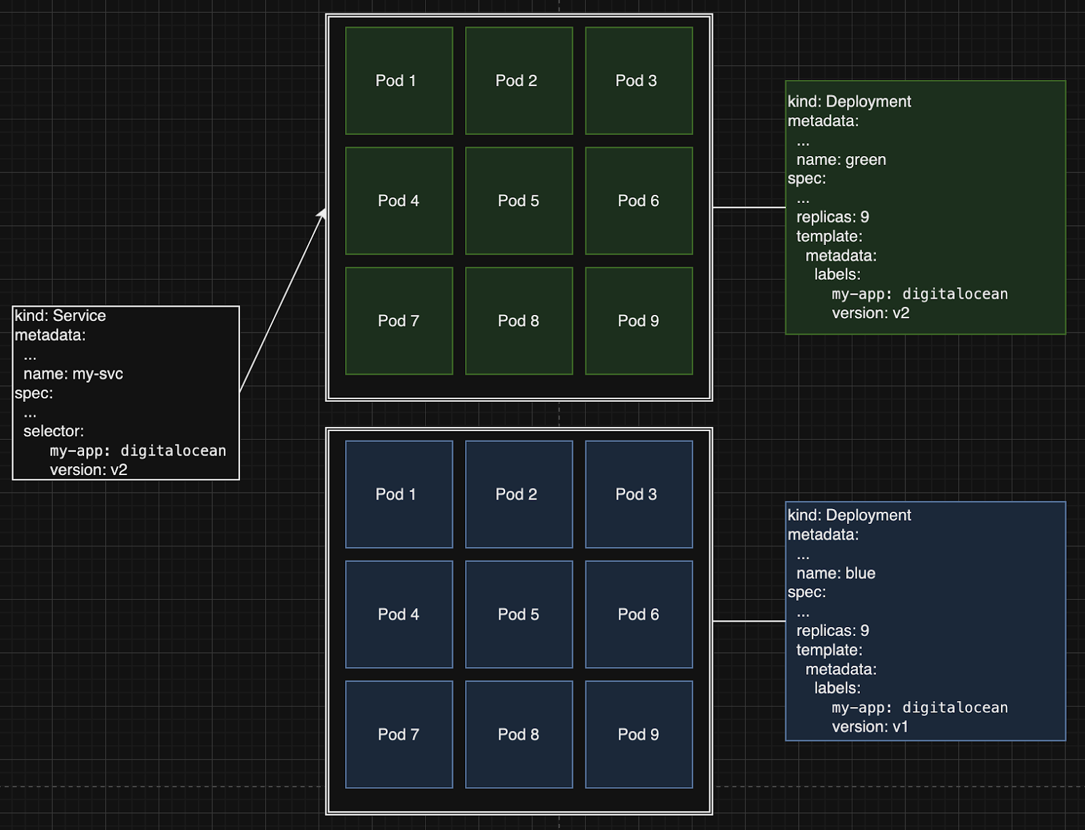Select green Pod 1 box
This screenshot has width=1085, height=830.
pos(399,81)
